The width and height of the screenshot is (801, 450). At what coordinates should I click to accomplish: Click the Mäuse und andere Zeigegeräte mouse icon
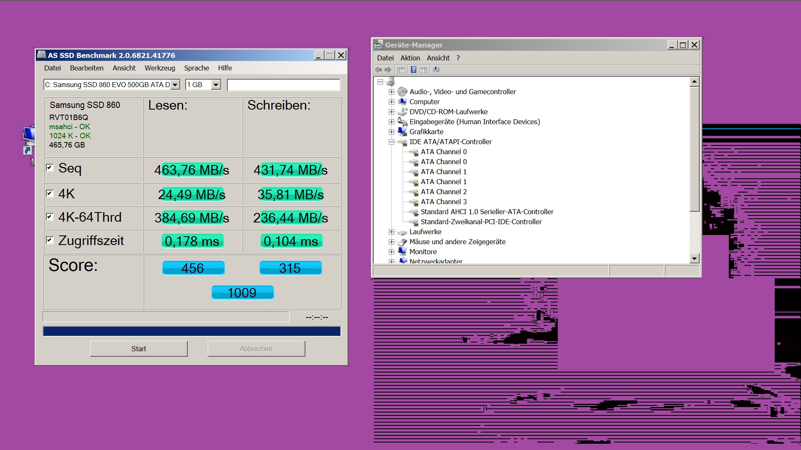(x=402, y=242)
